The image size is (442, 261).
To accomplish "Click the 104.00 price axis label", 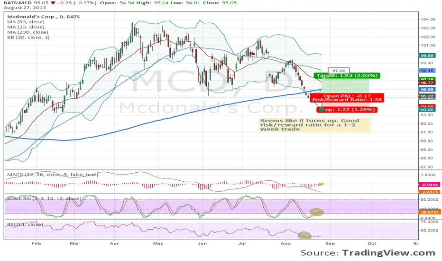I will (428, 19).
